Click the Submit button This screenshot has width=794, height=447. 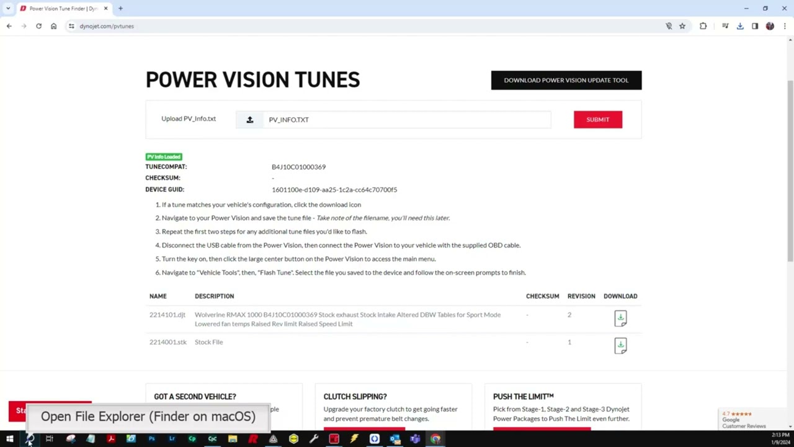point(598,119)
